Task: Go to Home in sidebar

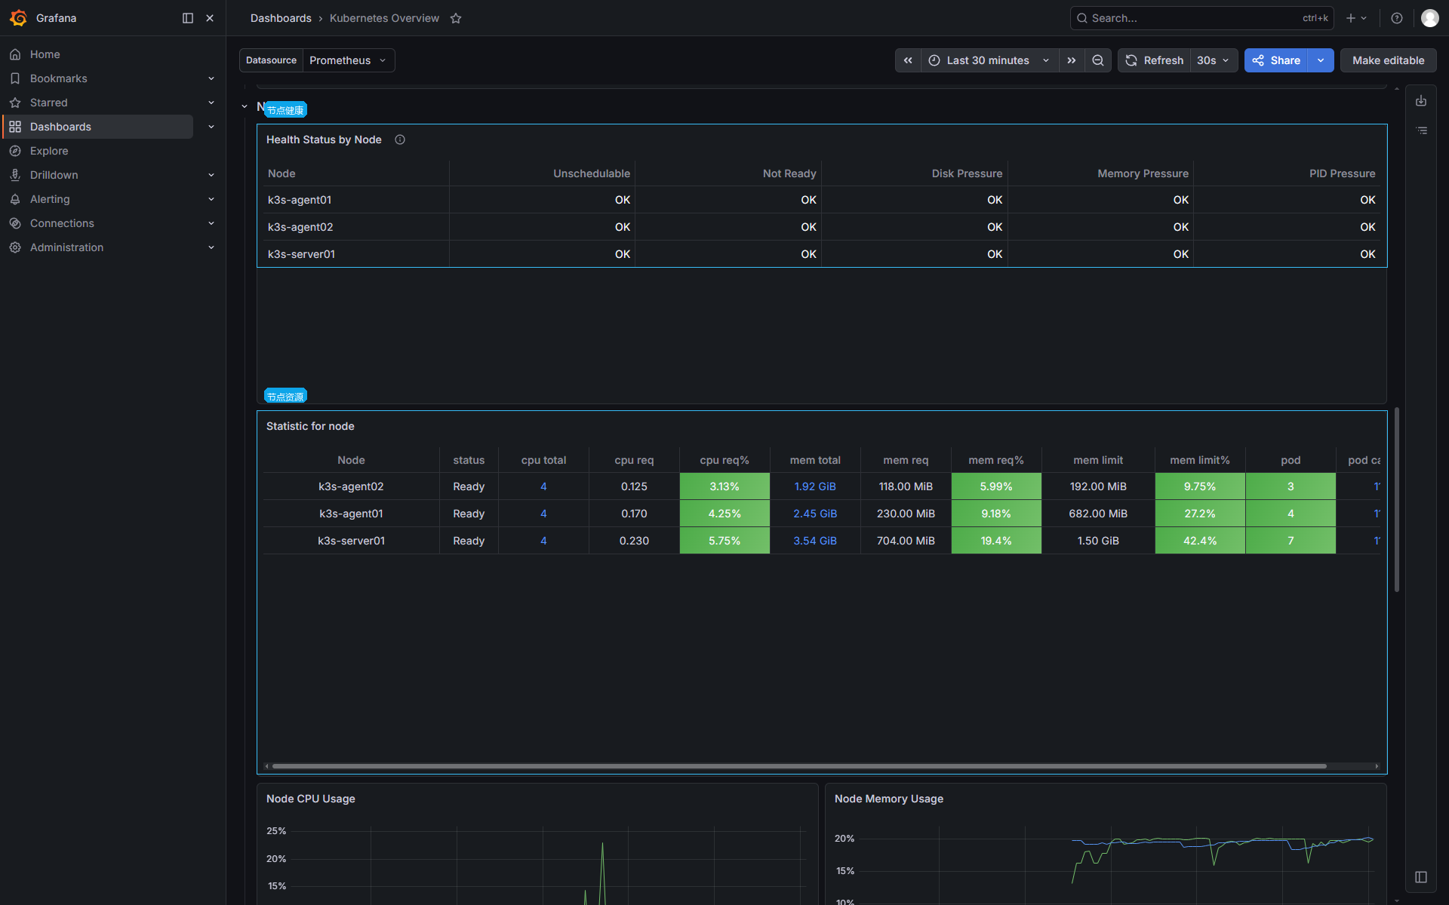Action: pos(45,54)
